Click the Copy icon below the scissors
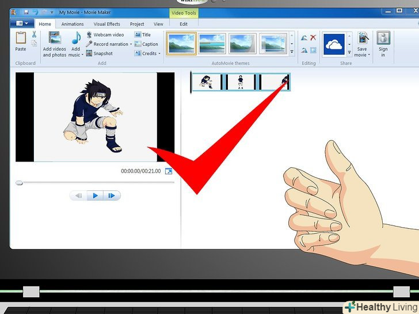 coord(34,43)
